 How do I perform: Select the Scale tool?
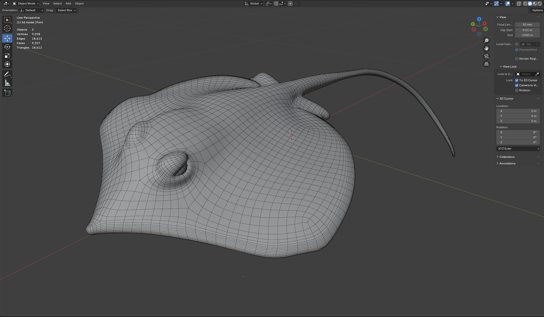pyautogui.click(x=7, y=55)
